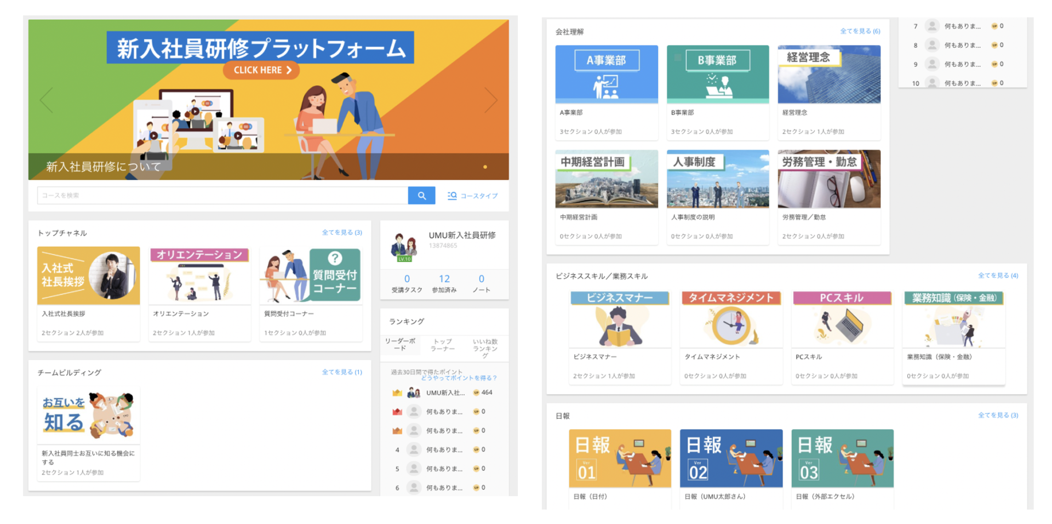
Task: Click the carousel next arrow on the banner
Action: (493, 100)
